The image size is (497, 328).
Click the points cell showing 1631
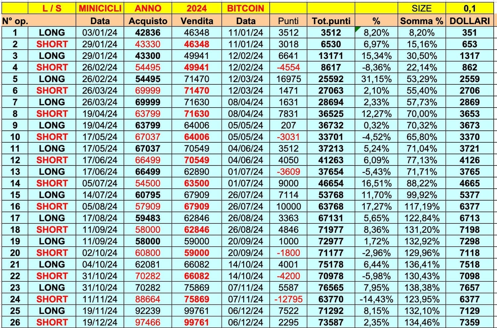288,102
